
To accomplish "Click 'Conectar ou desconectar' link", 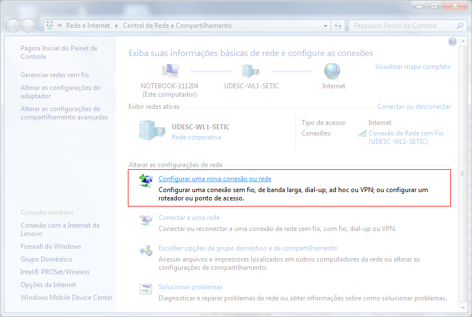I will [x=414, y=107].
